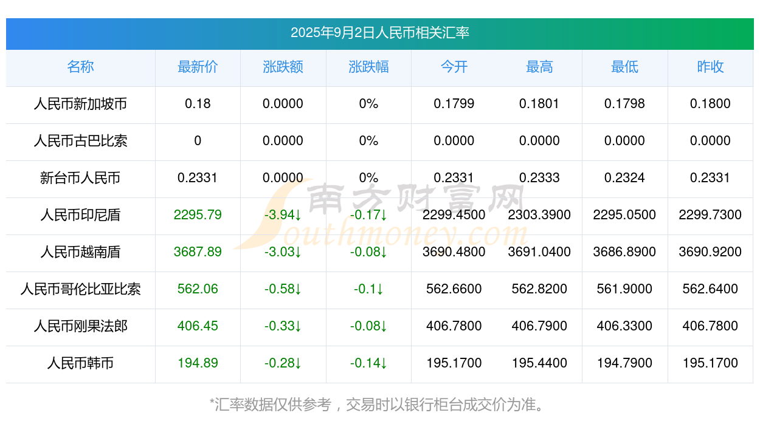This screenshot has width=760, height=424.
Task: Click change amount -3.03↓ in 越南盾 row
Action: 283,252
